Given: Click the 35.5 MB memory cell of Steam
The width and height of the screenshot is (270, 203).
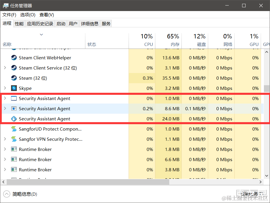Looking at the screenshot, I should (168, 78).
